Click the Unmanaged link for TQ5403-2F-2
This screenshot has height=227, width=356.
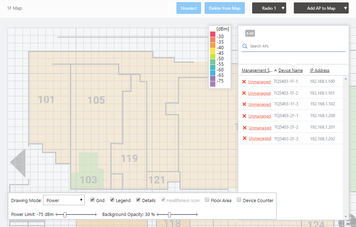[260, 128]
